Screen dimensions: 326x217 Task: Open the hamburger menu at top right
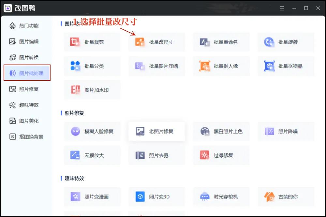(x=282, y=8)
